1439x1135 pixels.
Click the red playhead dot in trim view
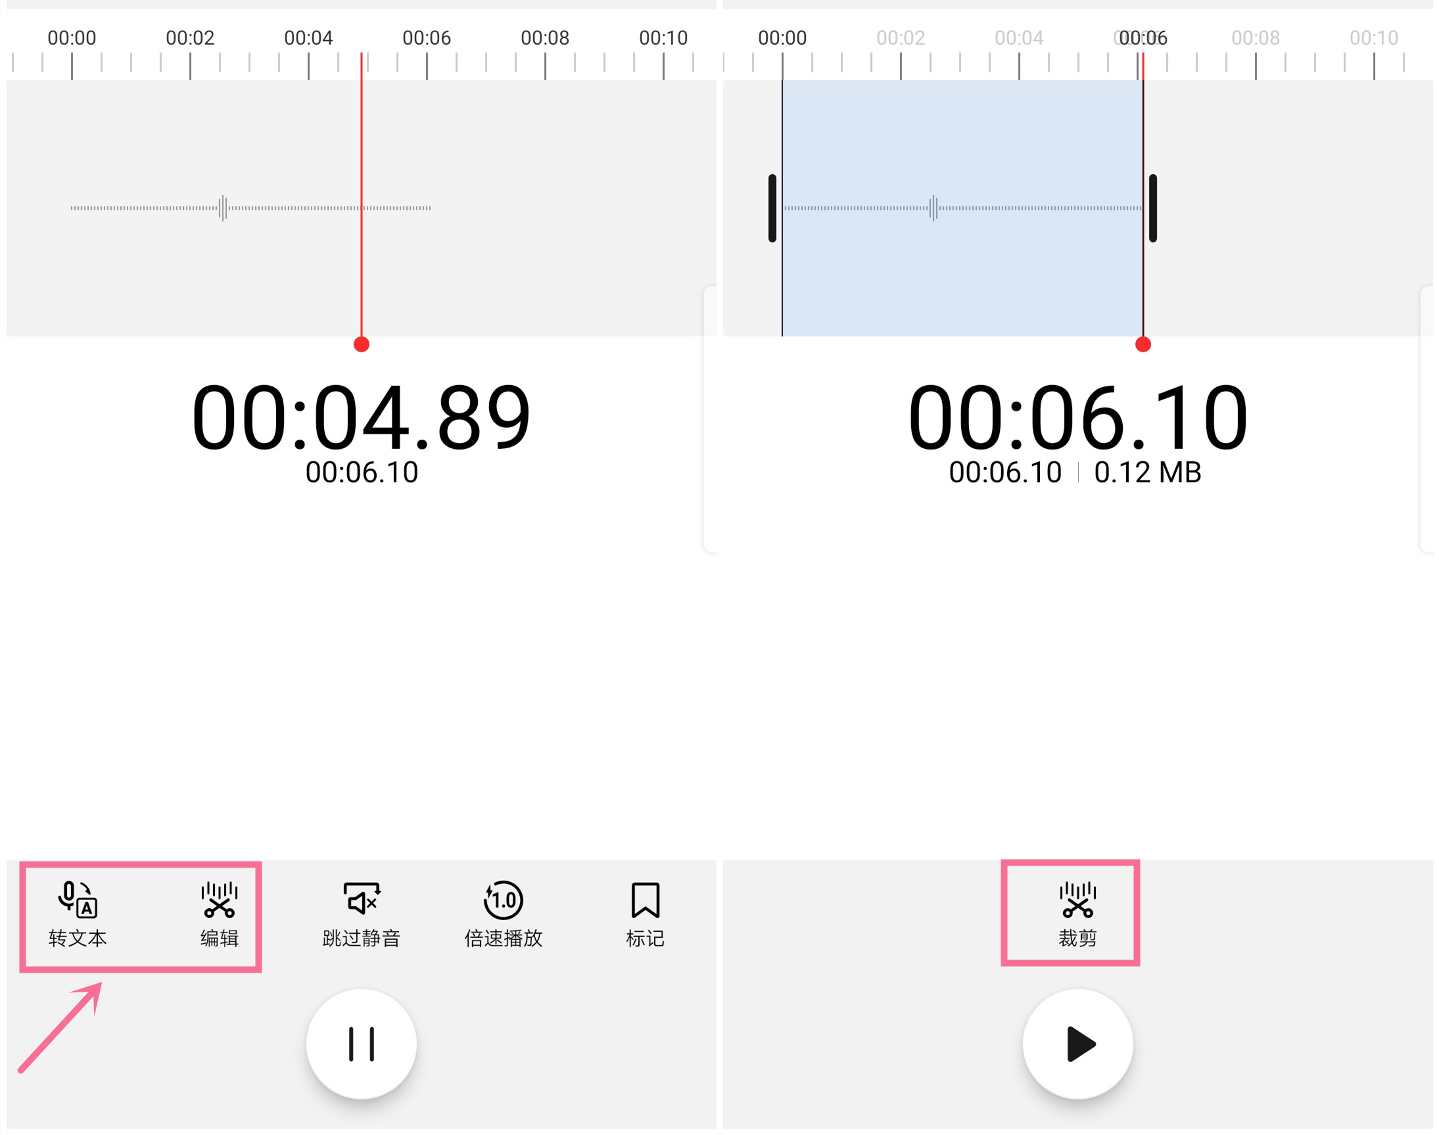1143,344
